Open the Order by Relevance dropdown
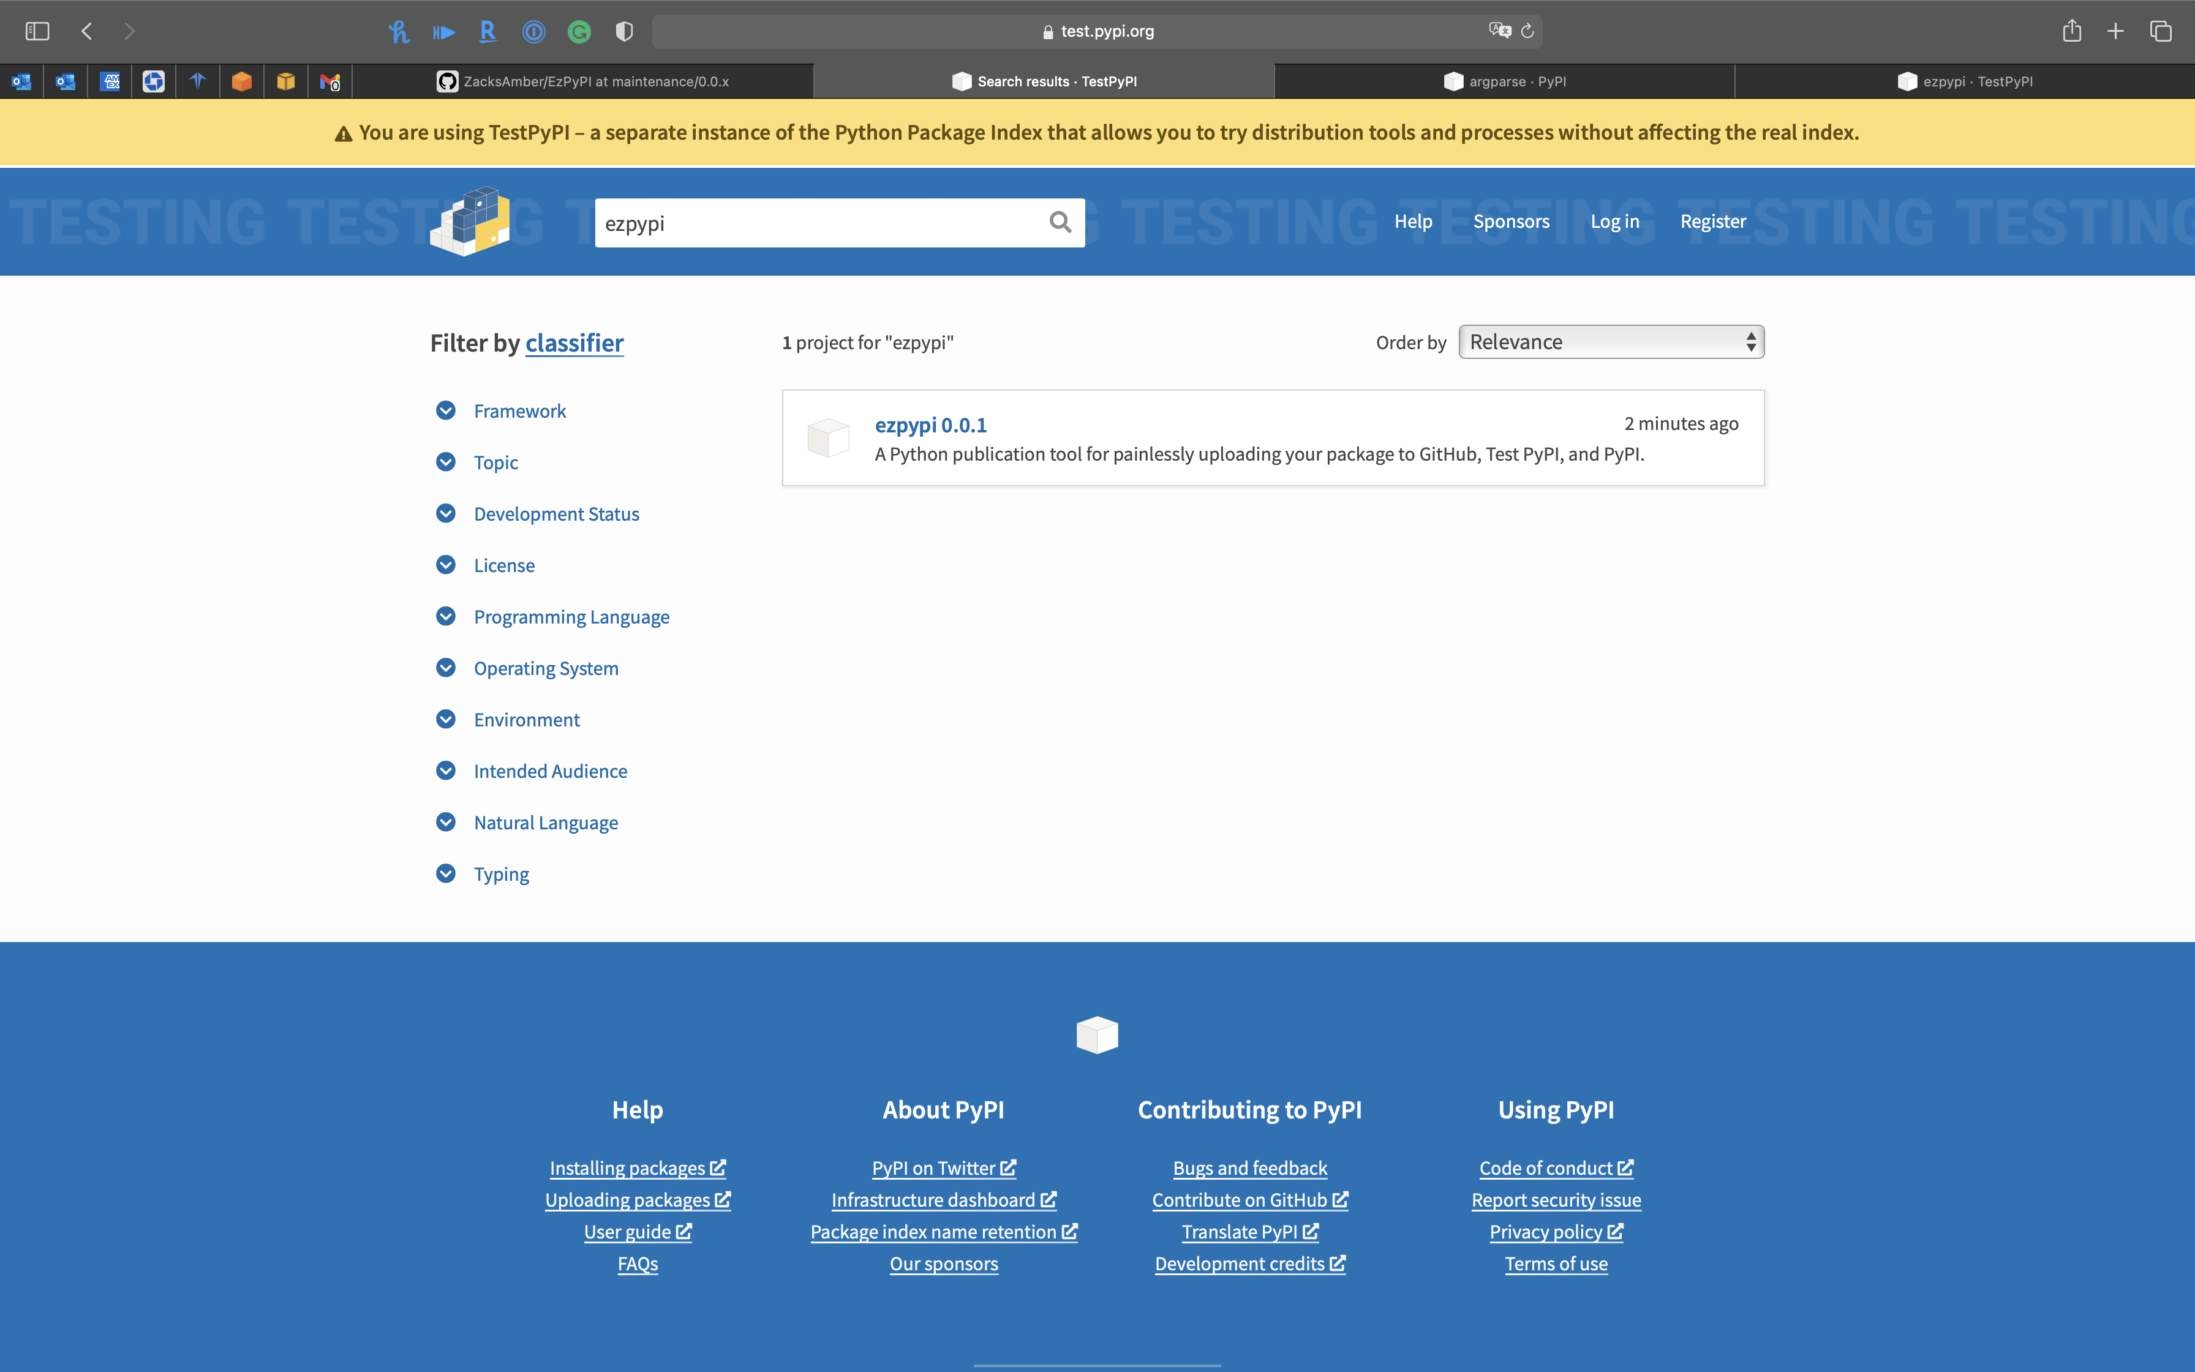Image resolution: width=2195 pixels, height=1372 pixels. click(1611, 342)
